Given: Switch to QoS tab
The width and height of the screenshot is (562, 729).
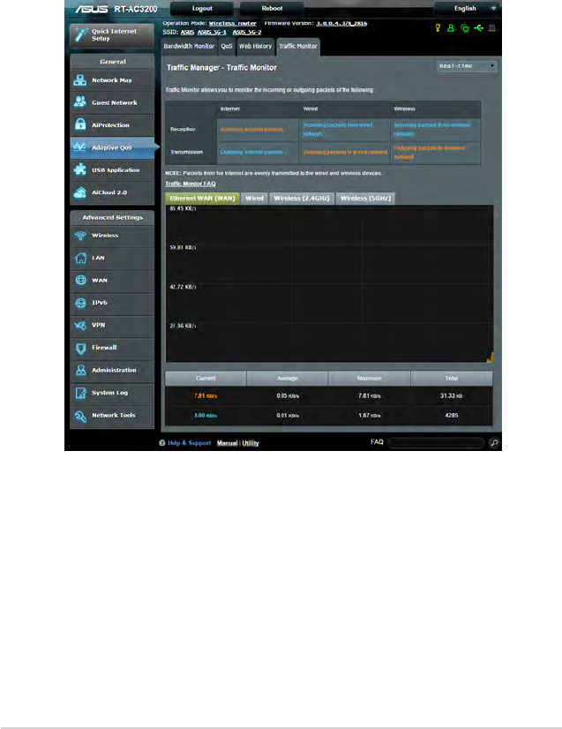Looking at the screenshot, I should [x=227, y=47].
